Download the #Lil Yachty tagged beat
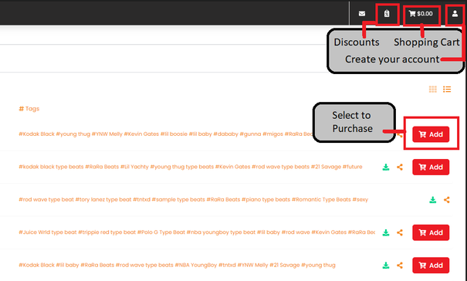The width and height of the screenshot is (467, 281). [386, 167]
